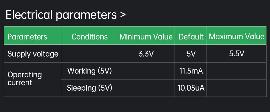Click the 11.5mA working current value

(191, 71)
